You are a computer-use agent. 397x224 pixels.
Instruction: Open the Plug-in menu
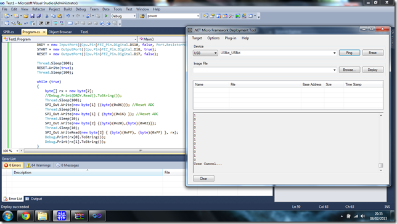tap(231, 38)
